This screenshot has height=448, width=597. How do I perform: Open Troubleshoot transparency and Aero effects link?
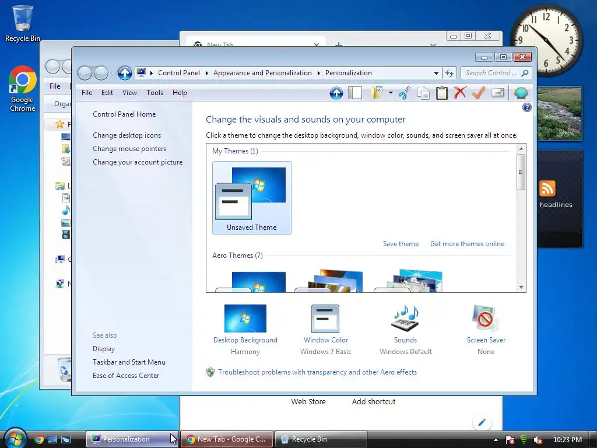click(x=317, y=372)
